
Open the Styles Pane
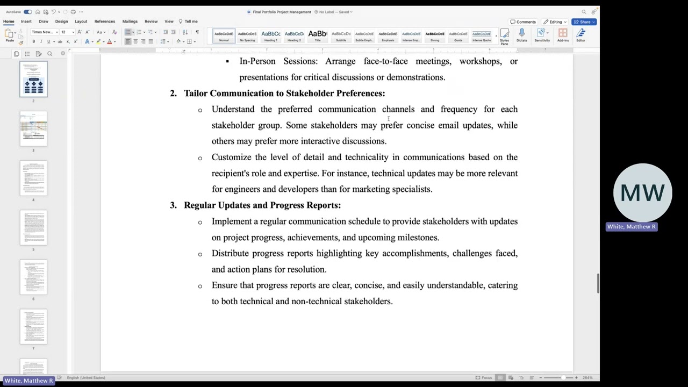504,37
